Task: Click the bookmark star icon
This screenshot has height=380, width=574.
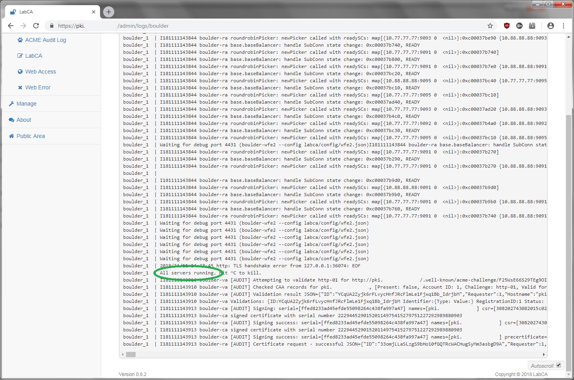Action: pyautogui.click(x=490, y=25)
